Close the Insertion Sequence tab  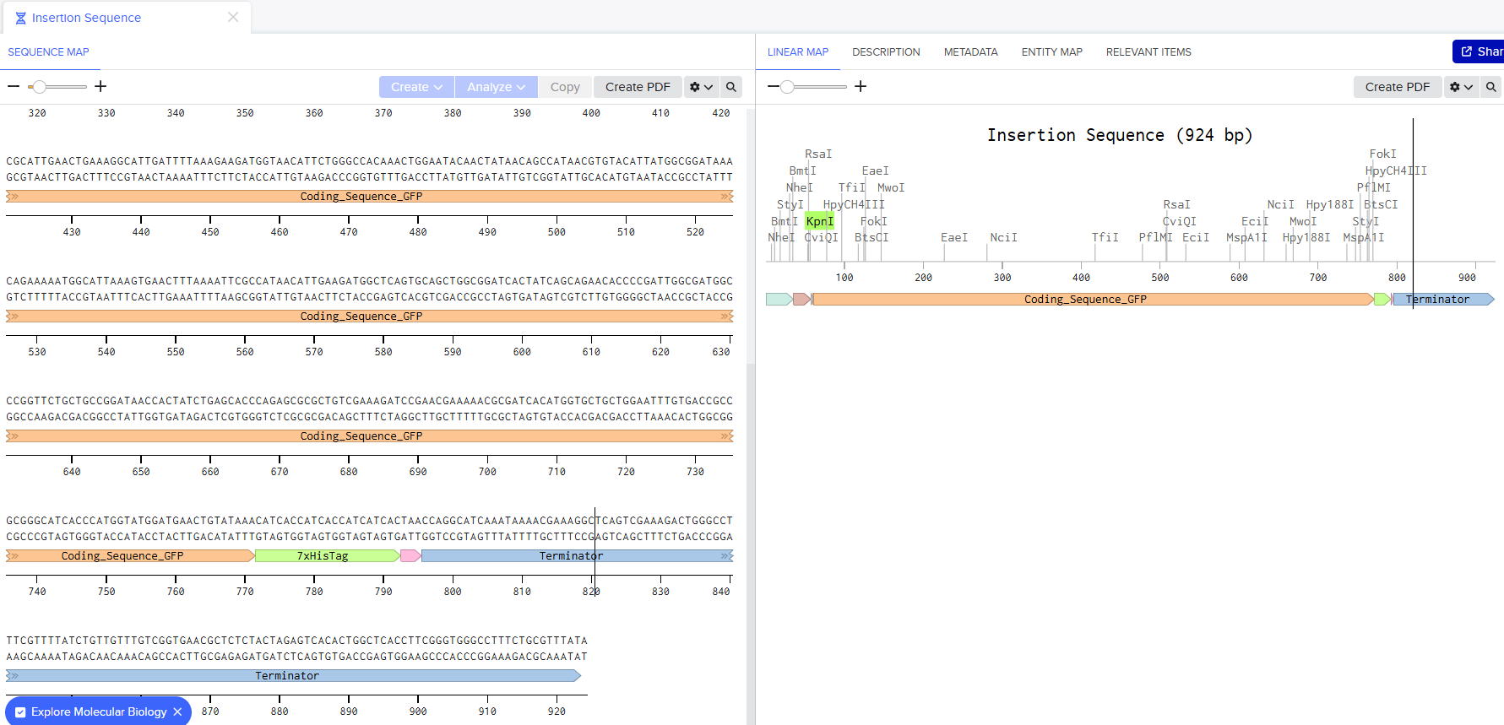click(x=233, y=18)
